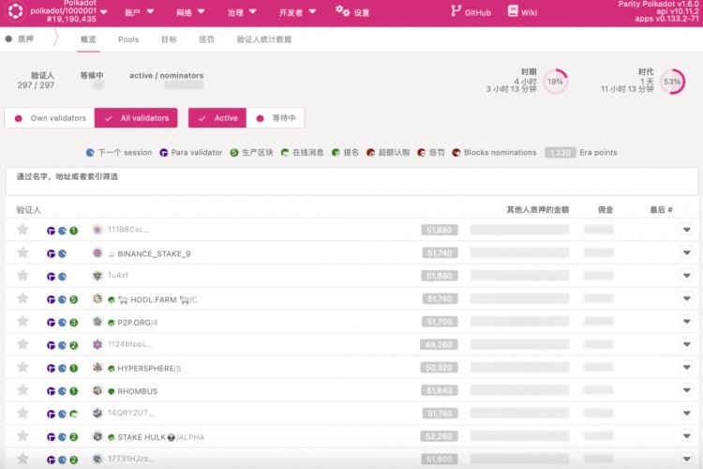This screenshot has height=469, width=703.
Task: Click identicon avatar of 1124btppL
Action: (97, 344)
